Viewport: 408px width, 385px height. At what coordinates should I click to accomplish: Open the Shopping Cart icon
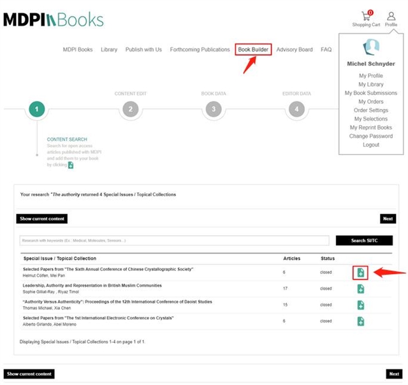click(366, 17)
